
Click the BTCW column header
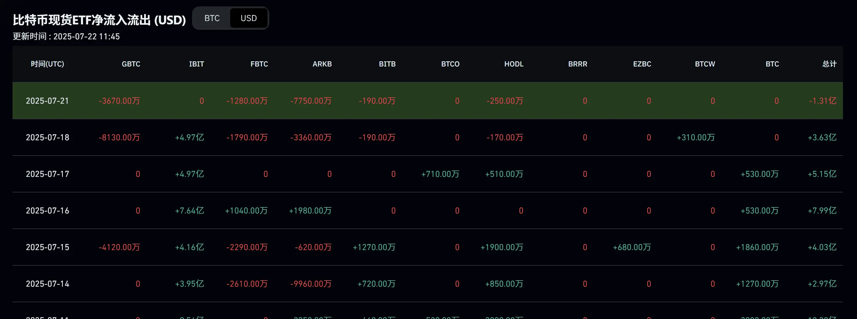[705, 64]
